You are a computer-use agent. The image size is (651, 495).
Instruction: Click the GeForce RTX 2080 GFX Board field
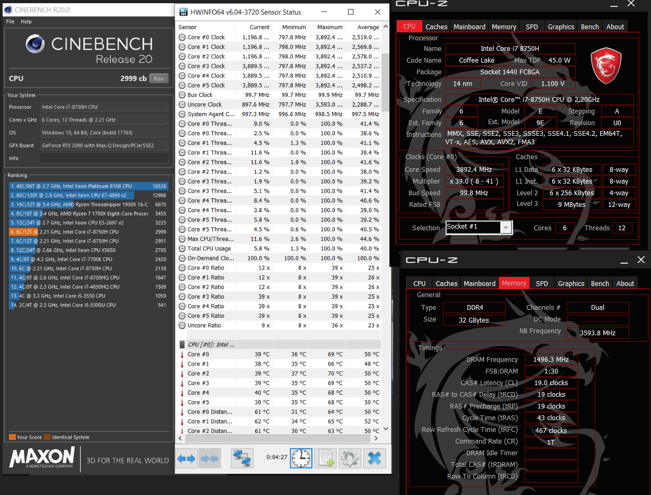click(x=104, y=145)
